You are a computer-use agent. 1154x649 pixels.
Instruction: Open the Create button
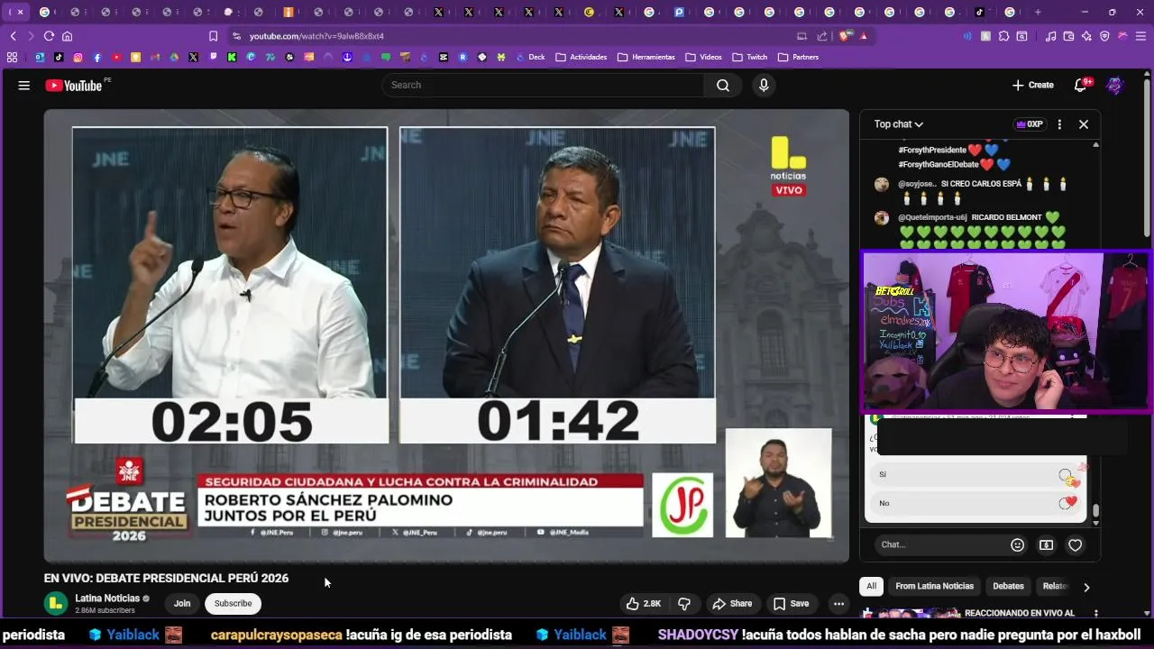[1033, 85]
